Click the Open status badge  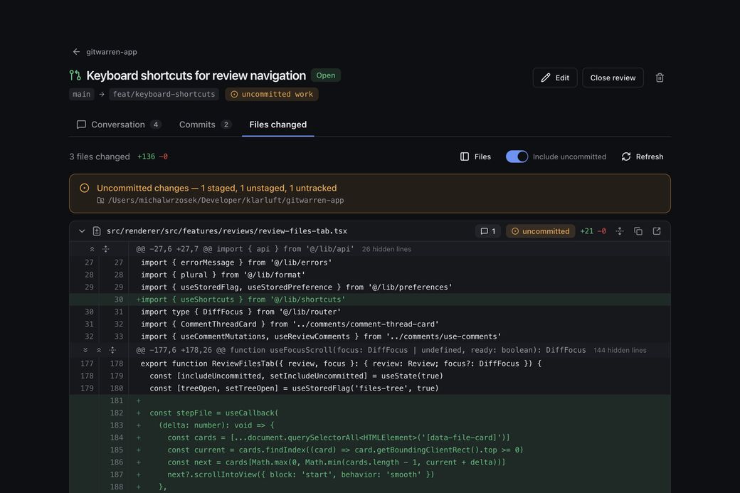coord(326,75)
